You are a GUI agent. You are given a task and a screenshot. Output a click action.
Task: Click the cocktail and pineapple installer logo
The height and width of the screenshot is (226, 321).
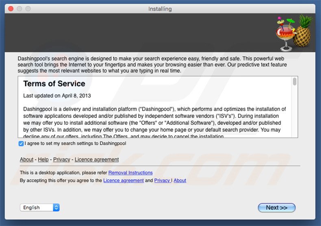[294, 33]
